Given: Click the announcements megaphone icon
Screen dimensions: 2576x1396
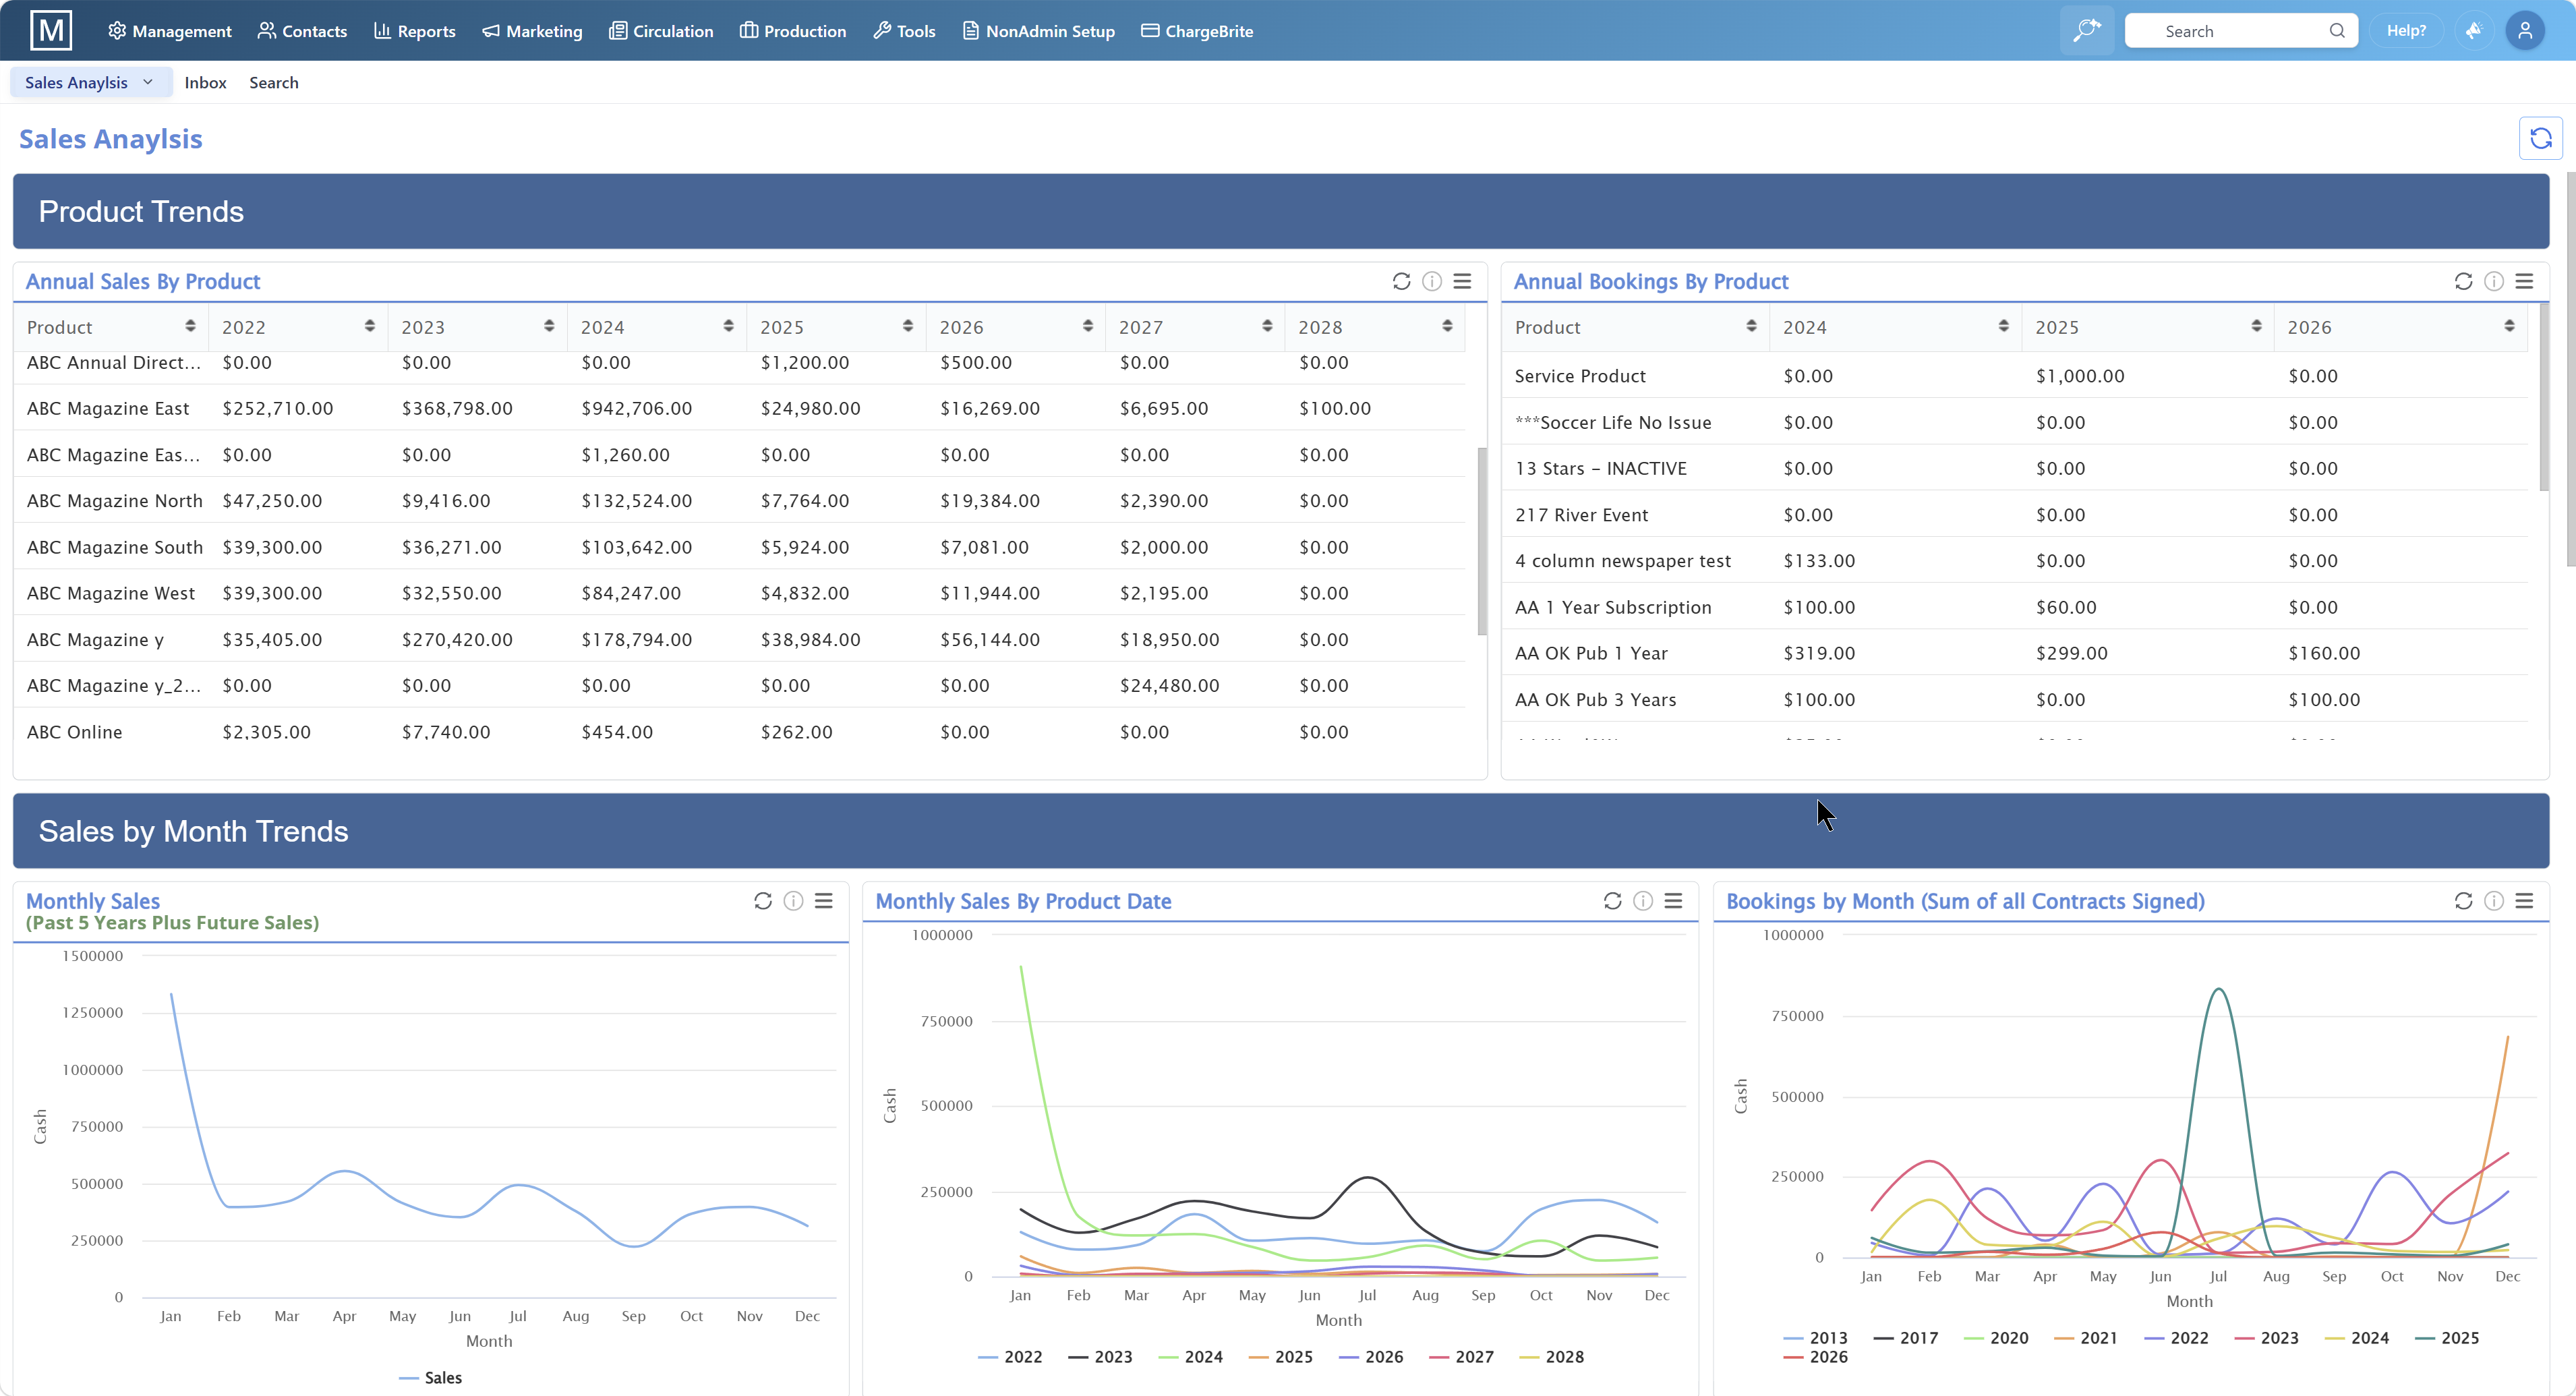Looking at the screenshot, I should pos(2474,31).
